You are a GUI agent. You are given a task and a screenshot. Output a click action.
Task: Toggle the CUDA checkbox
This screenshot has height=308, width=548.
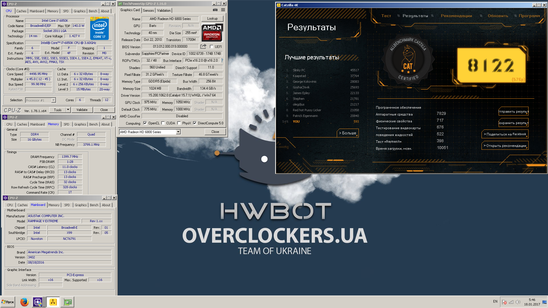click(163, 123)
